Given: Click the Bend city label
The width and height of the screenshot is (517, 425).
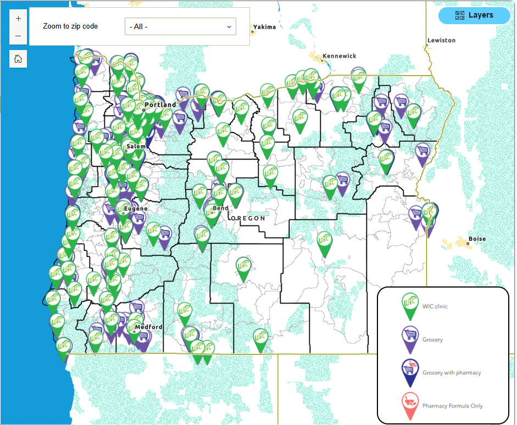Looking at the screenshot, I should click(220, 208).
